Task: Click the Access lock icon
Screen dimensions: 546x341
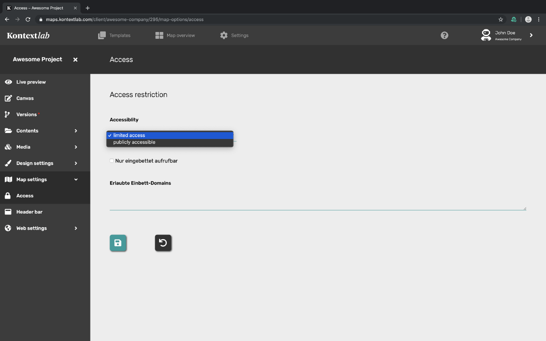Action: click(9, 195)
